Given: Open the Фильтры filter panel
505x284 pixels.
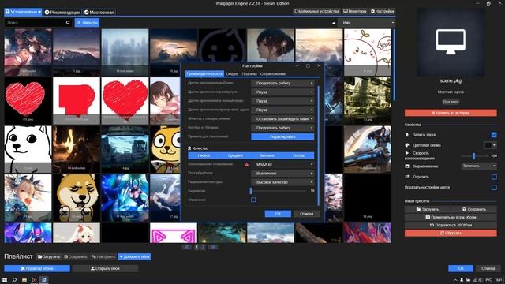Looking at the screenshot, I should click(87, 23).
